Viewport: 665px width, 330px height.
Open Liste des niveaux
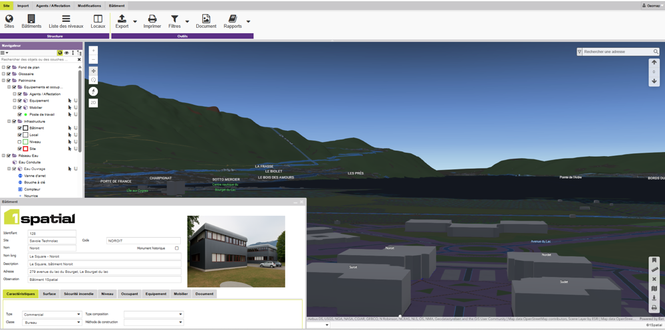pyautogui.click(x=66, y=21)
